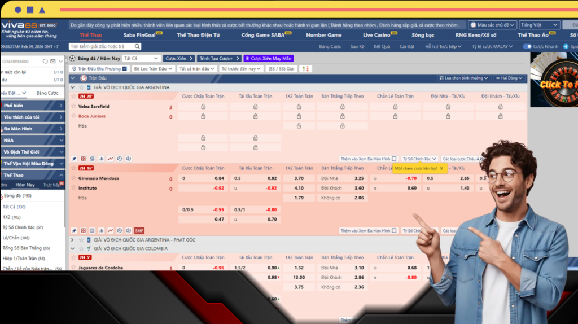Open the Tiếng Việt language dropdown
Viewport: 578px width, 324px height.
(x=539, y=25)
